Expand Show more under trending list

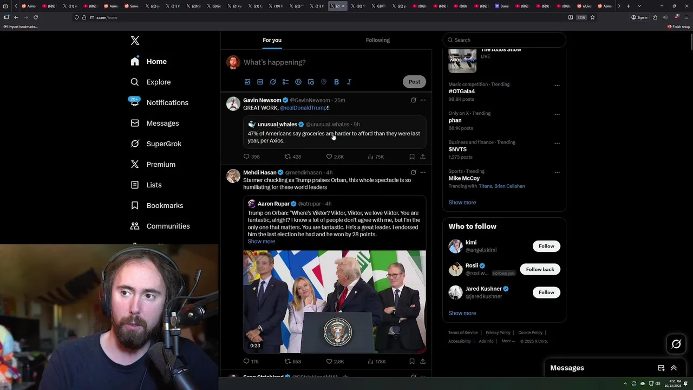coord(462,203)
